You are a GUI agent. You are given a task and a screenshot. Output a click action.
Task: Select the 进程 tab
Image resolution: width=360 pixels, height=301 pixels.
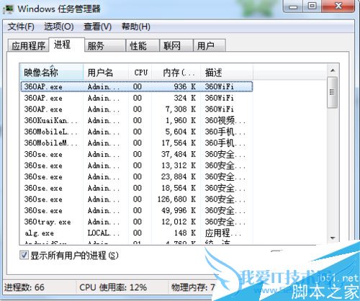click(x=67, y=45)
